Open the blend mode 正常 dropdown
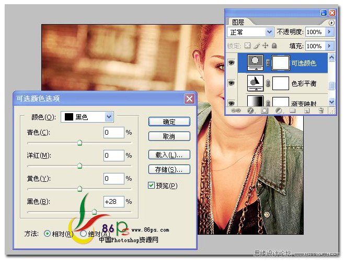 (250, 32)
